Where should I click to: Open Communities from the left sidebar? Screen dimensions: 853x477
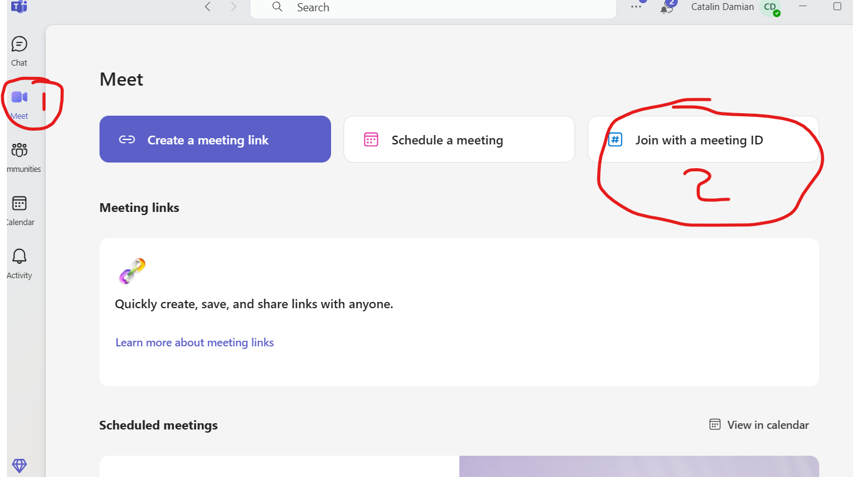point(19,156)
